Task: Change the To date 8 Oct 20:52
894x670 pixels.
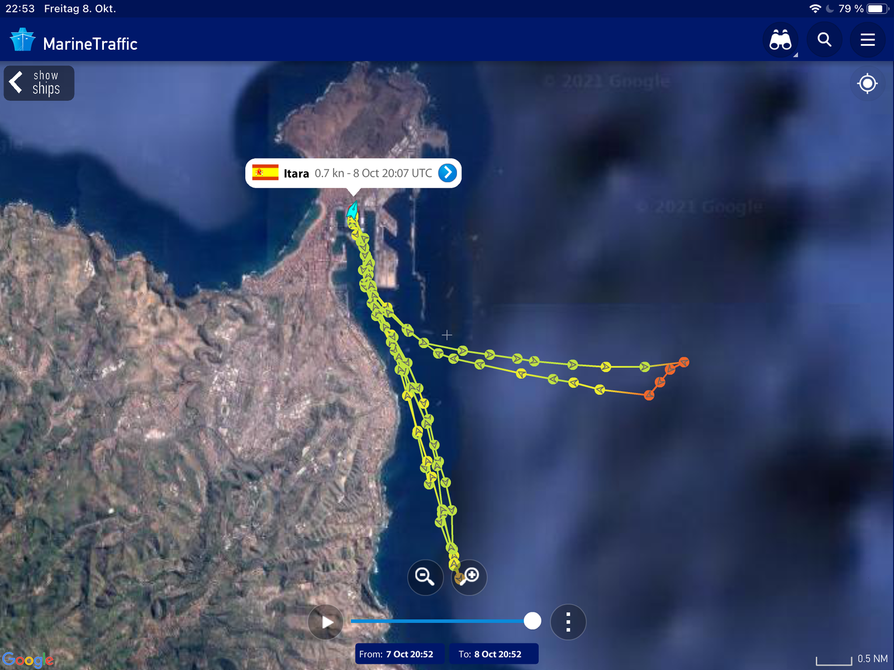Action: pyautogui.click(x=494, y=654)
